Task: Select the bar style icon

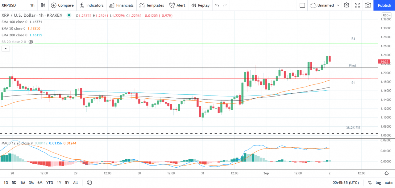Action: pyautogui.click(x=43, y=5)
